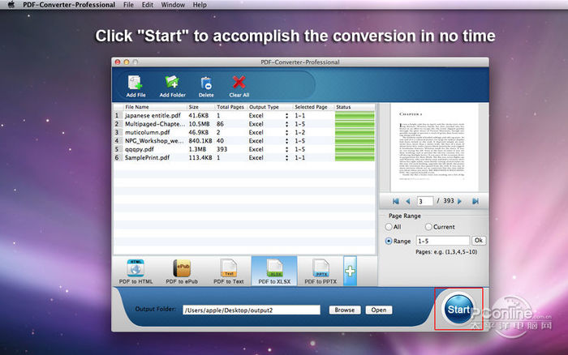Select the Range radio button
This screenshot has height=355, width=568.
click(x=389, y=241)
